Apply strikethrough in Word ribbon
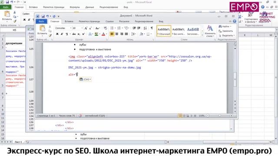This screenshot has width=278, height=156. tap(74, 34)
